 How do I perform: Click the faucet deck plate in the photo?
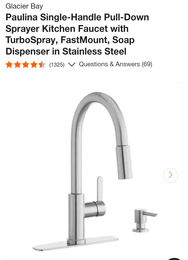[75, 244]
